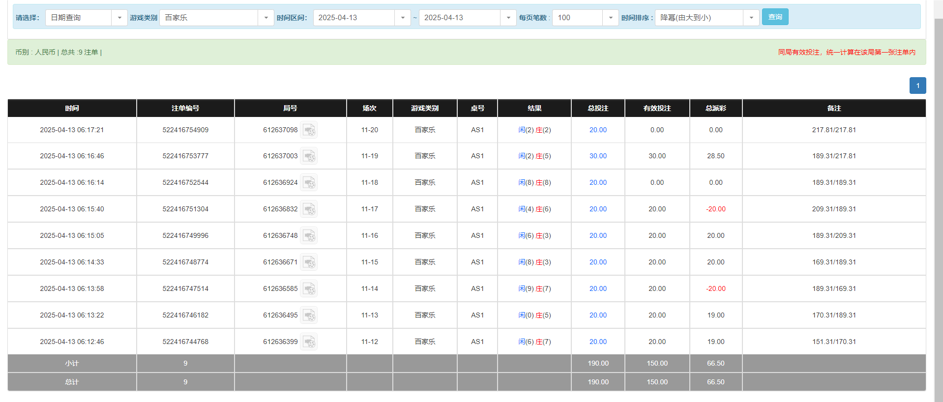Open video icon beside round 612637003
Viewport: 943px width, 402px height.
click(309, 156)
